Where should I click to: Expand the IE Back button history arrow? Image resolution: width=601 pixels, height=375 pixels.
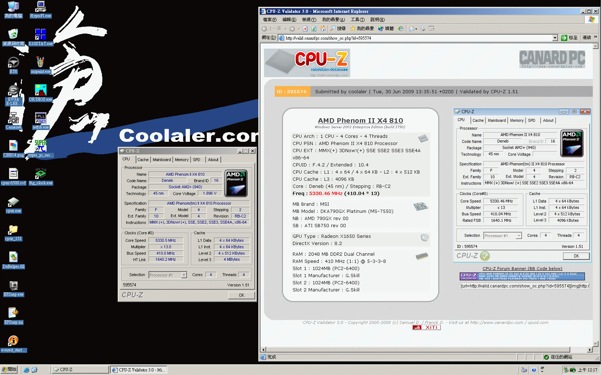285,29
